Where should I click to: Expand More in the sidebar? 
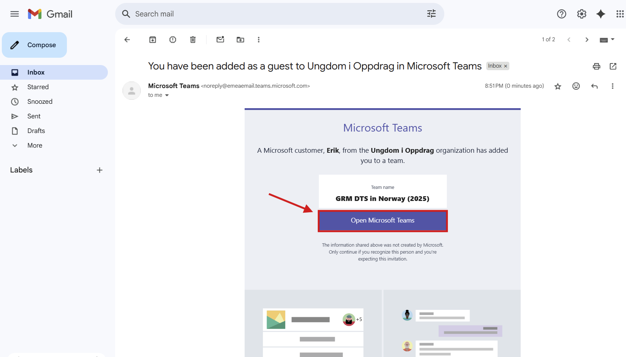click(54, 145)
